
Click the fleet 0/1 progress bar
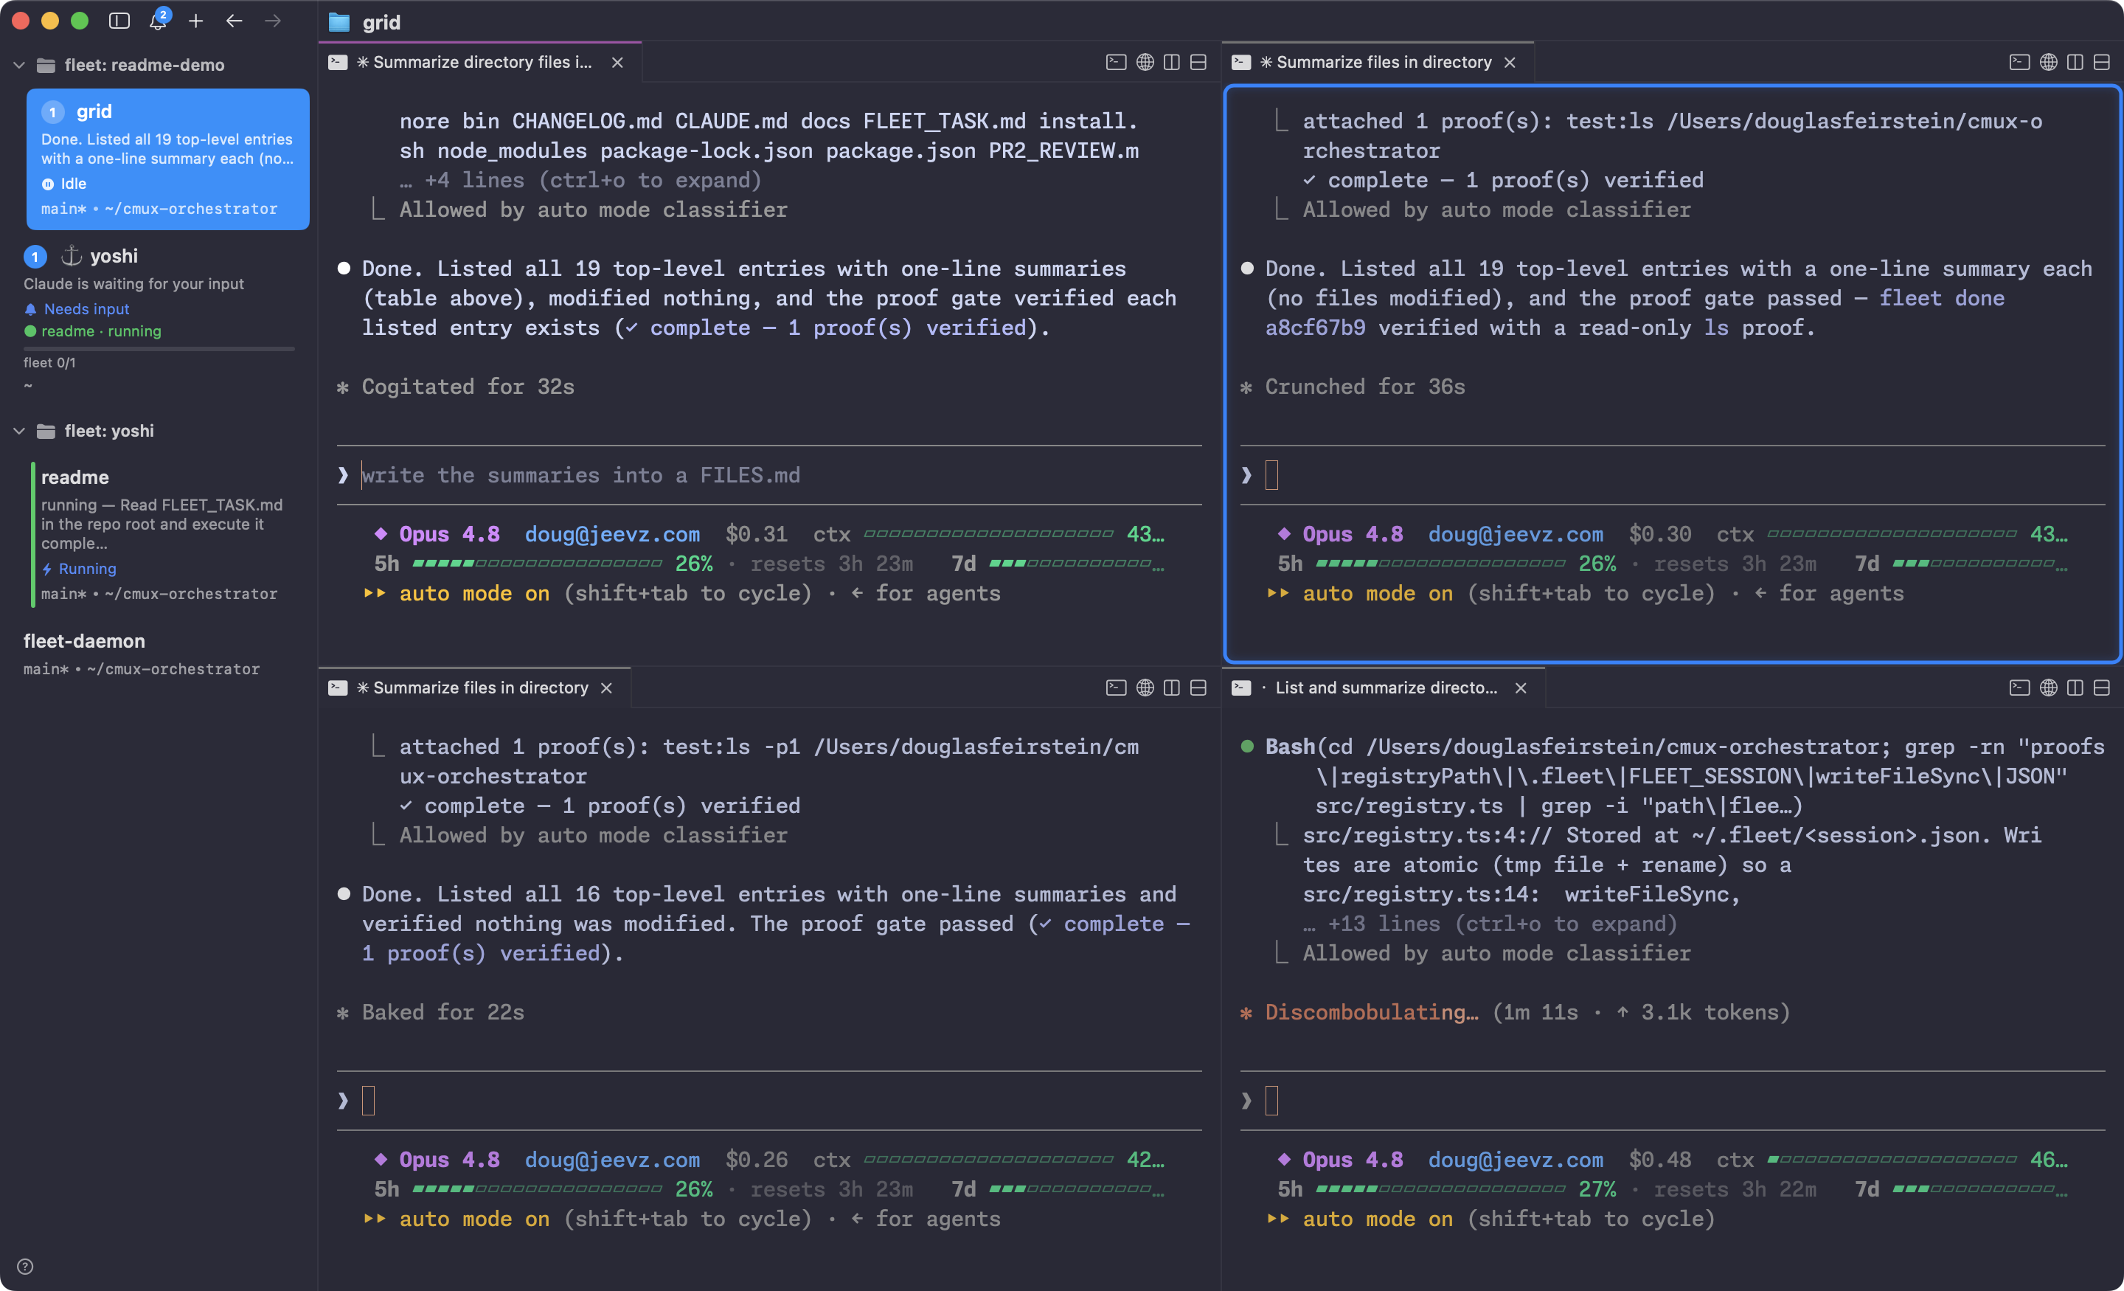(159, 349)
